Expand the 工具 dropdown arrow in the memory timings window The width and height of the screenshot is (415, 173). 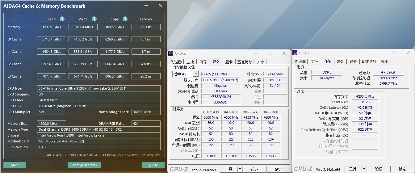tap(364, 169)
